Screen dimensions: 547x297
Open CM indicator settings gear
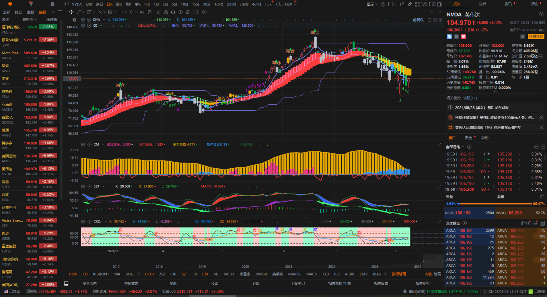pos(83,145)
